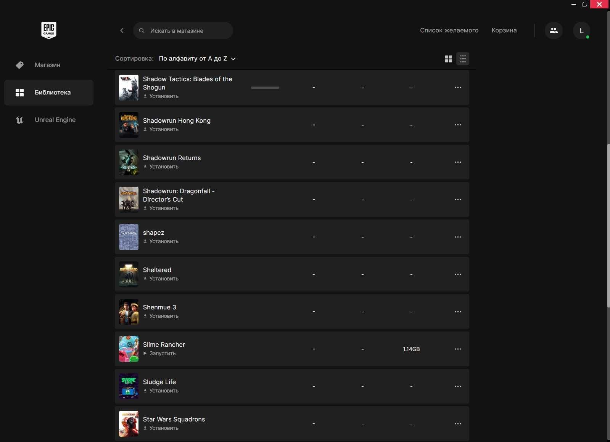Go back with the left arrow

[x=122, y=30]
